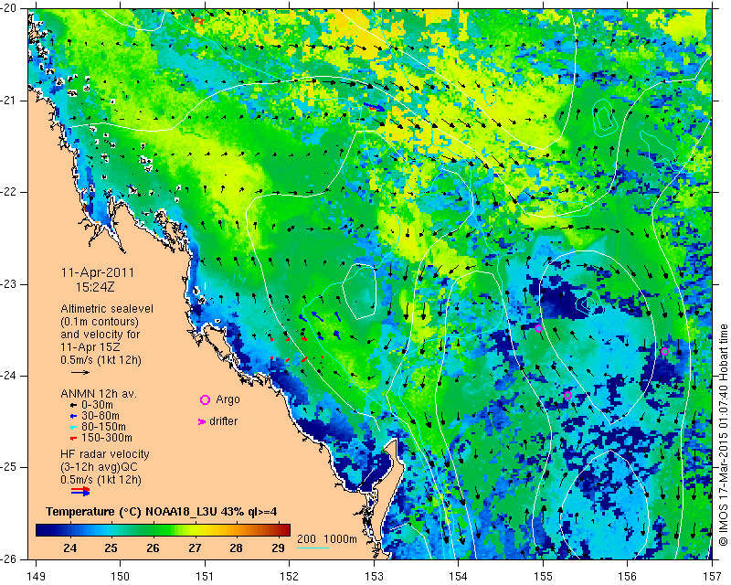This screenshot has height=585, width=731.
Task: Click the magenta Argo legend circle
Action: click(205, 399)
